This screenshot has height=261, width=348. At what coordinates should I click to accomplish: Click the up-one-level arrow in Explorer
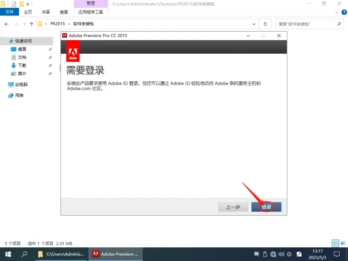(x=32, y=24)
